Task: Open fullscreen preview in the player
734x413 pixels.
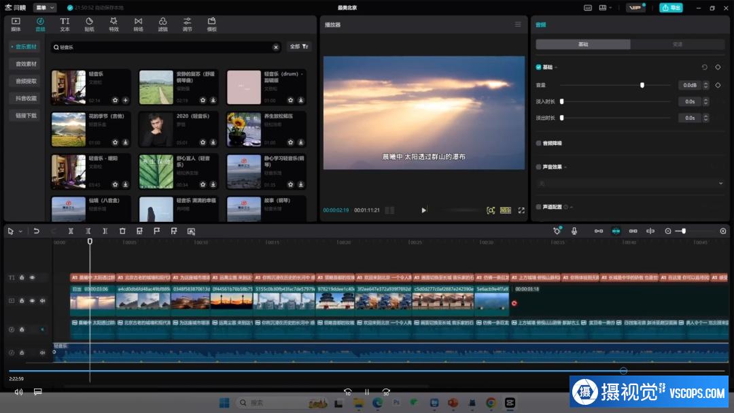Action: 521,210
